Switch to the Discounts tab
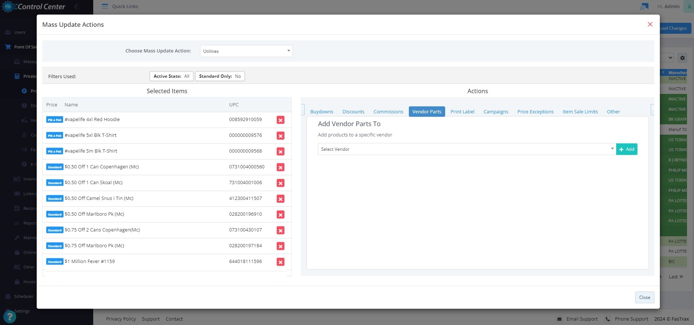Screen dimensions: 694x325 click(353, 112)
